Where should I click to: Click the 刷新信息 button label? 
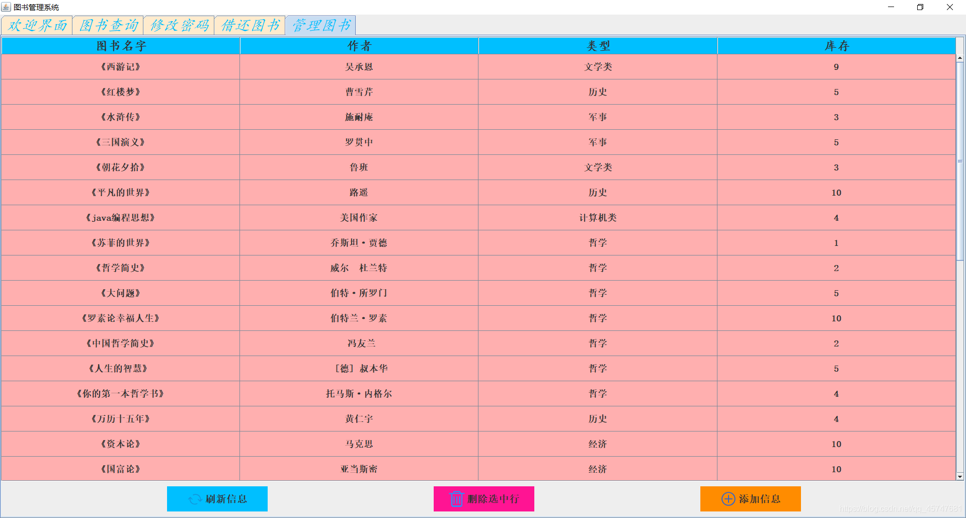(x=226, y=499)
